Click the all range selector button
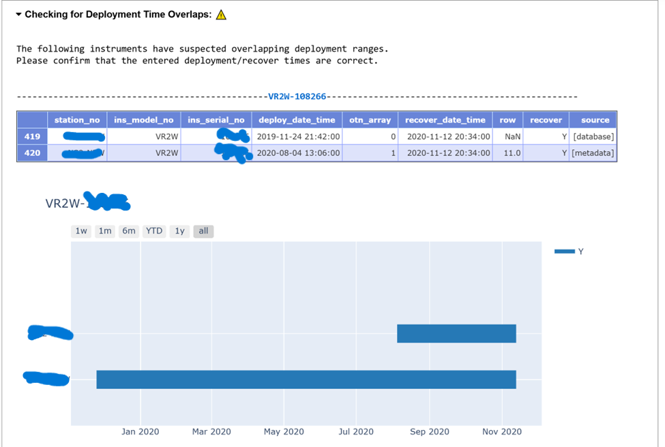The image size is (665, 447). pos(203,231)
